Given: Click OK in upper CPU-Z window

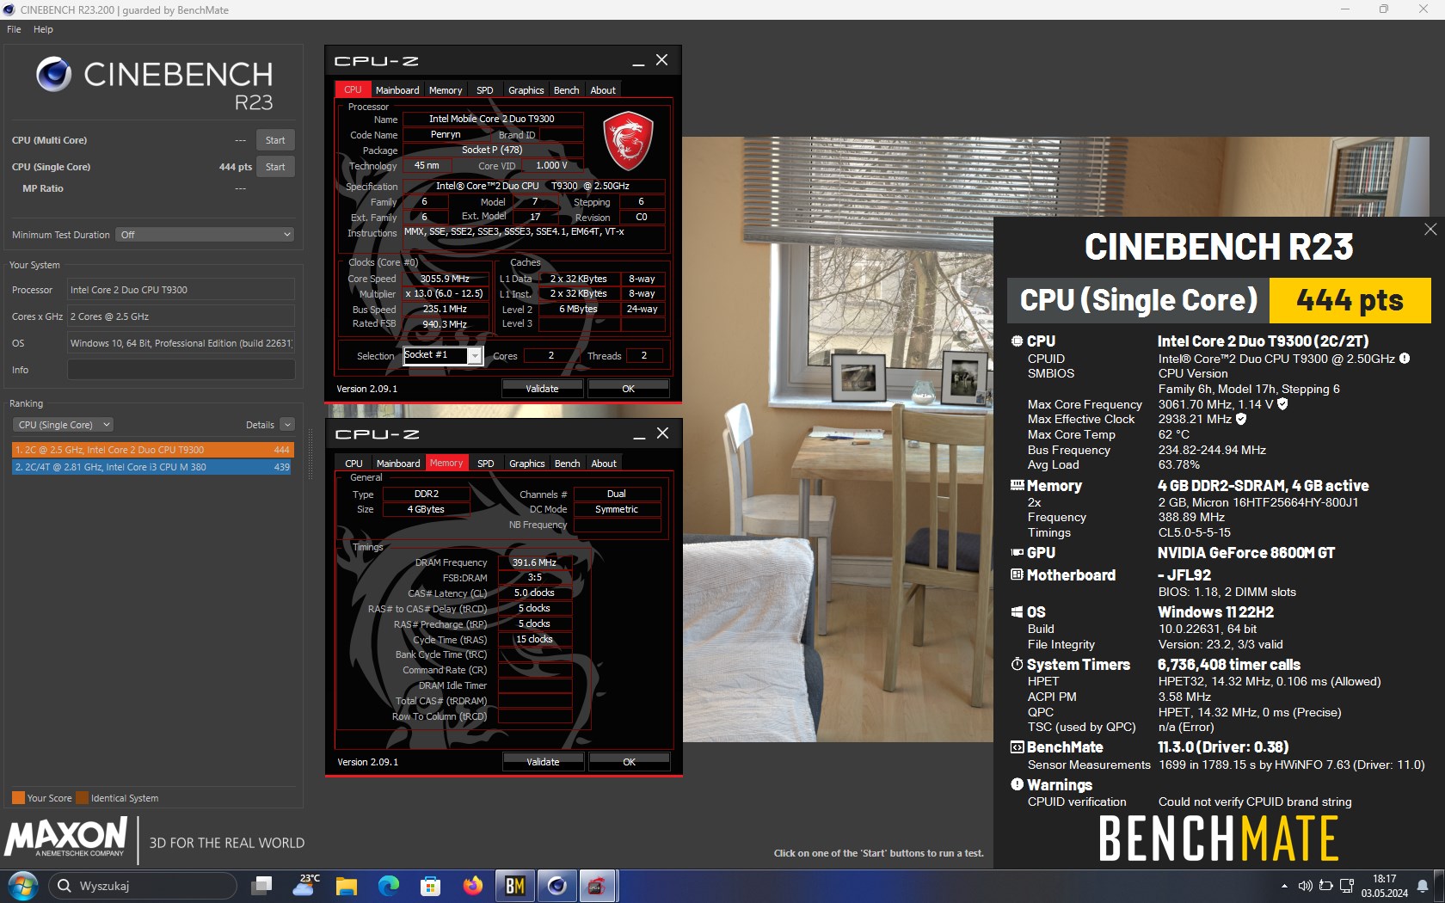Looking at the screenshot, I should coord(628,389).
